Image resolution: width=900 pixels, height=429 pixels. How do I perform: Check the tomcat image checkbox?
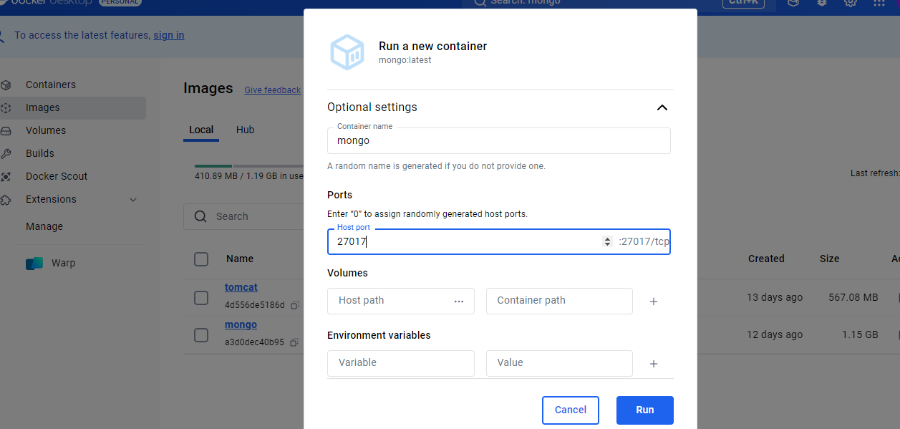201,297
